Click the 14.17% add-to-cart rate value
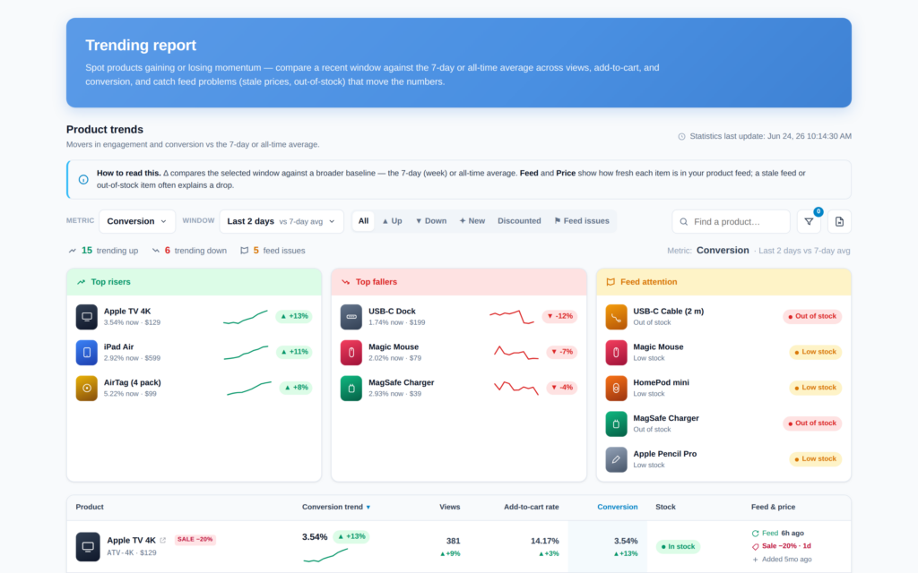Image resolution: width=918 pixels, height=573 pixels. tap(544, 542)
